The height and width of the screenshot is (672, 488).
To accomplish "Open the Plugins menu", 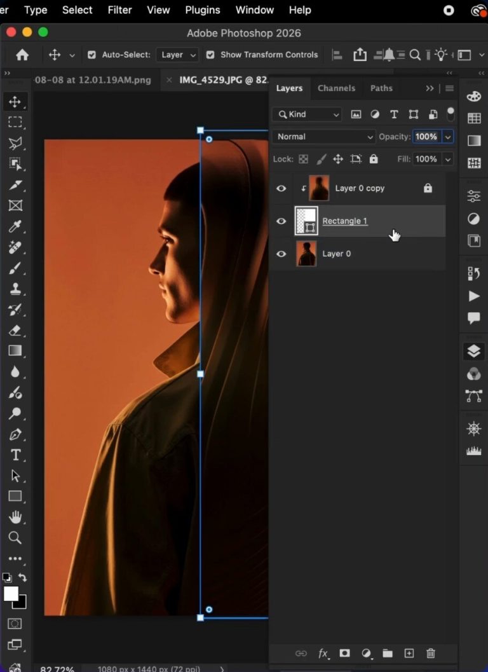I will (202, 10).
